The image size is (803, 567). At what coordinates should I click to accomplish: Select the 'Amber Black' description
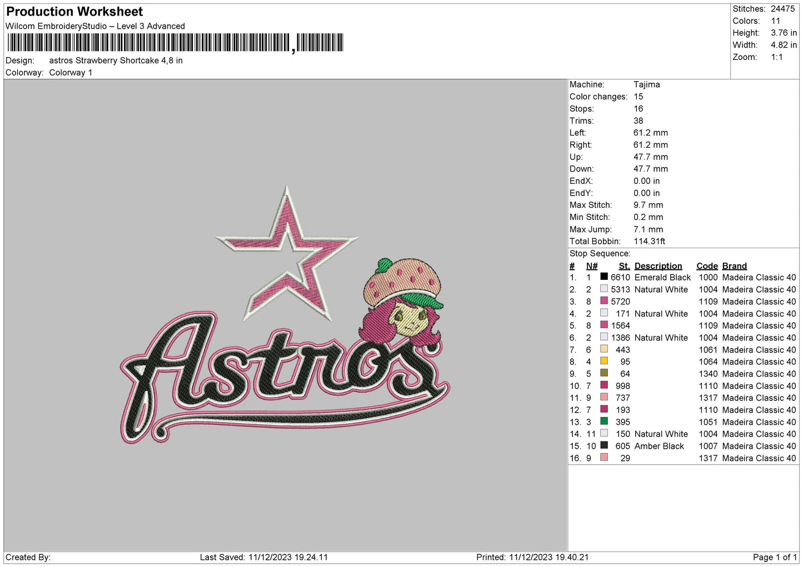point(659,446)
